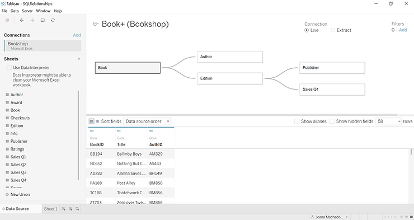Click the Award sheet grid icon

(7, 102)
